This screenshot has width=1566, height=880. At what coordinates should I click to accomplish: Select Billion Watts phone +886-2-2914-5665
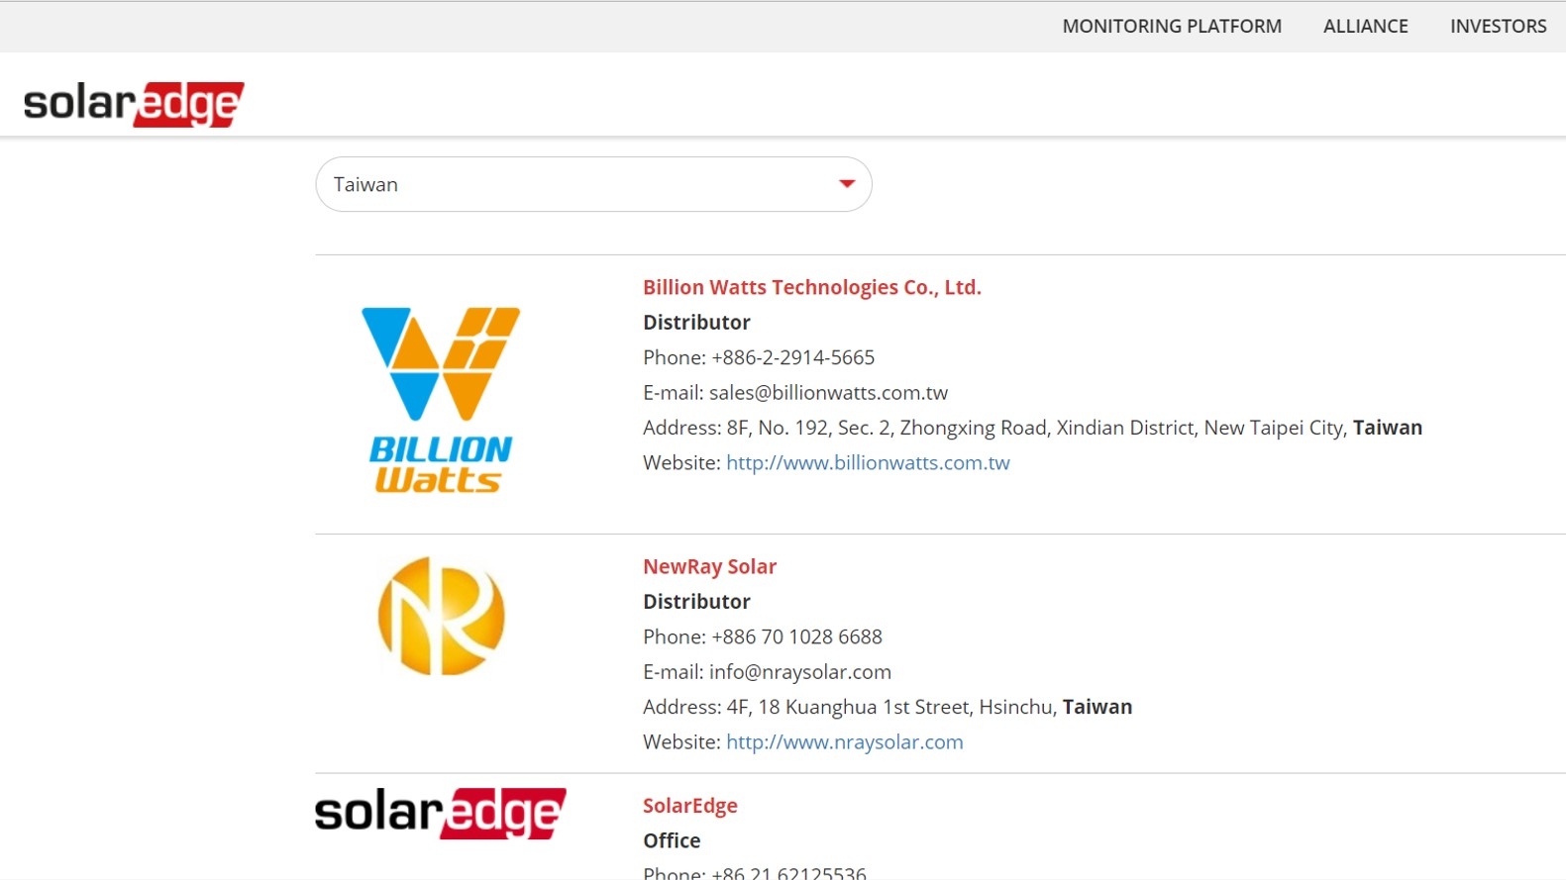(793, 357)
